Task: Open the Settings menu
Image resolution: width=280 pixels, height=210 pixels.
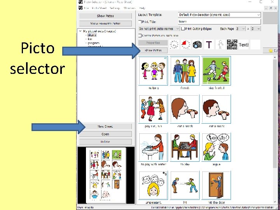Action: point(115,8)
